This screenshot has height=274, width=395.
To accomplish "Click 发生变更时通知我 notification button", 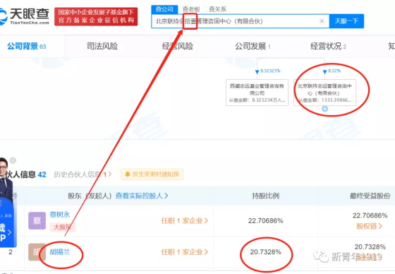I will coord(152,174).
